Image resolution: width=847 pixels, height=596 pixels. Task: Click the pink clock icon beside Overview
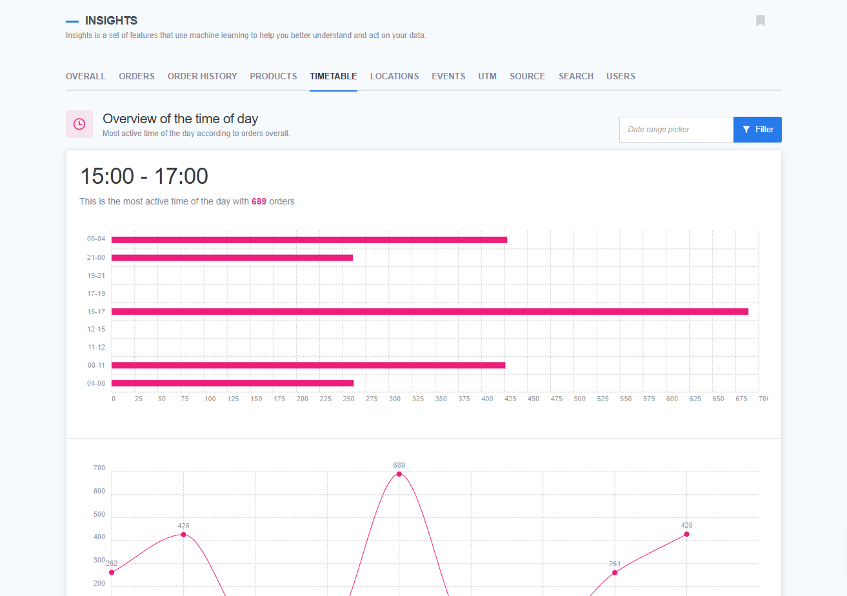coord(79,124)
